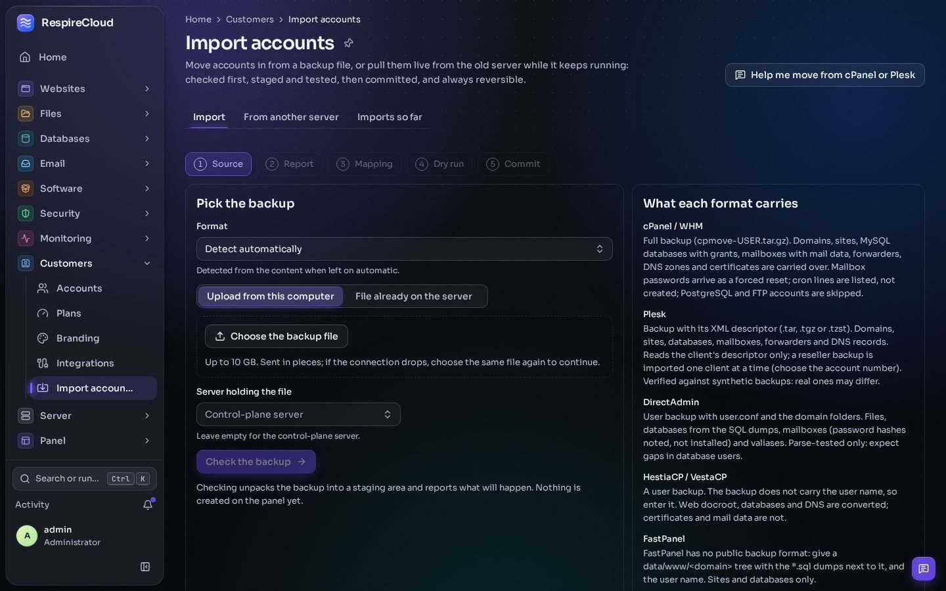Click the Panel layout icon
Image resolution: width=946 pixels, height=591 pixels.
click(x=26, y=441)
